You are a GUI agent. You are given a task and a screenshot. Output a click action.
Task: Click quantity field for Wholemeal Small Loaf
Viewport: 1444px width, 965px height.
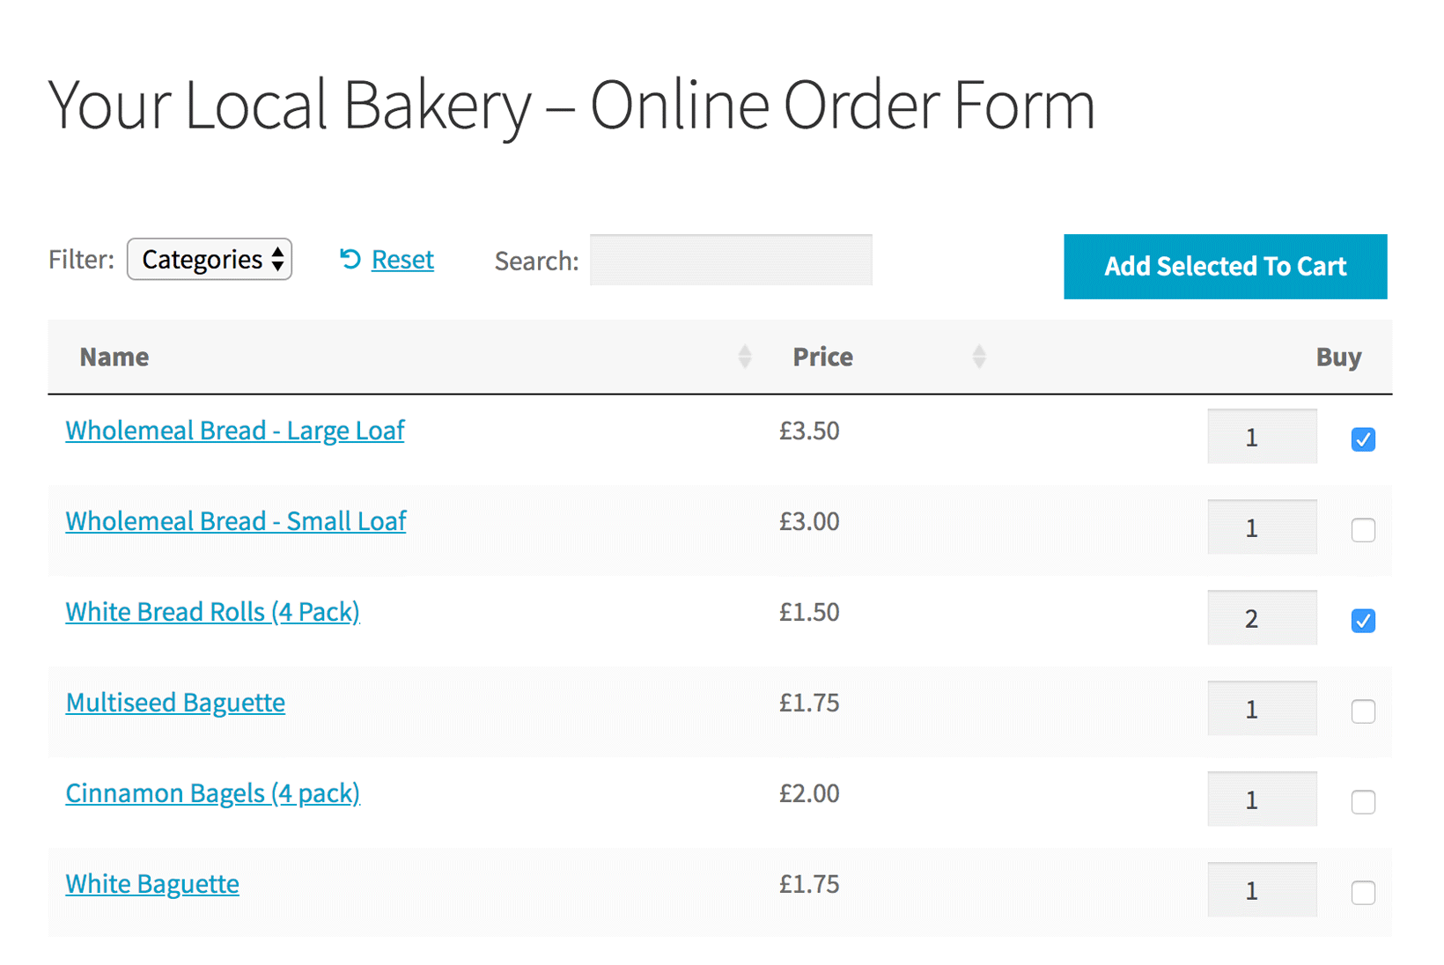click(x=1262, y=527)
